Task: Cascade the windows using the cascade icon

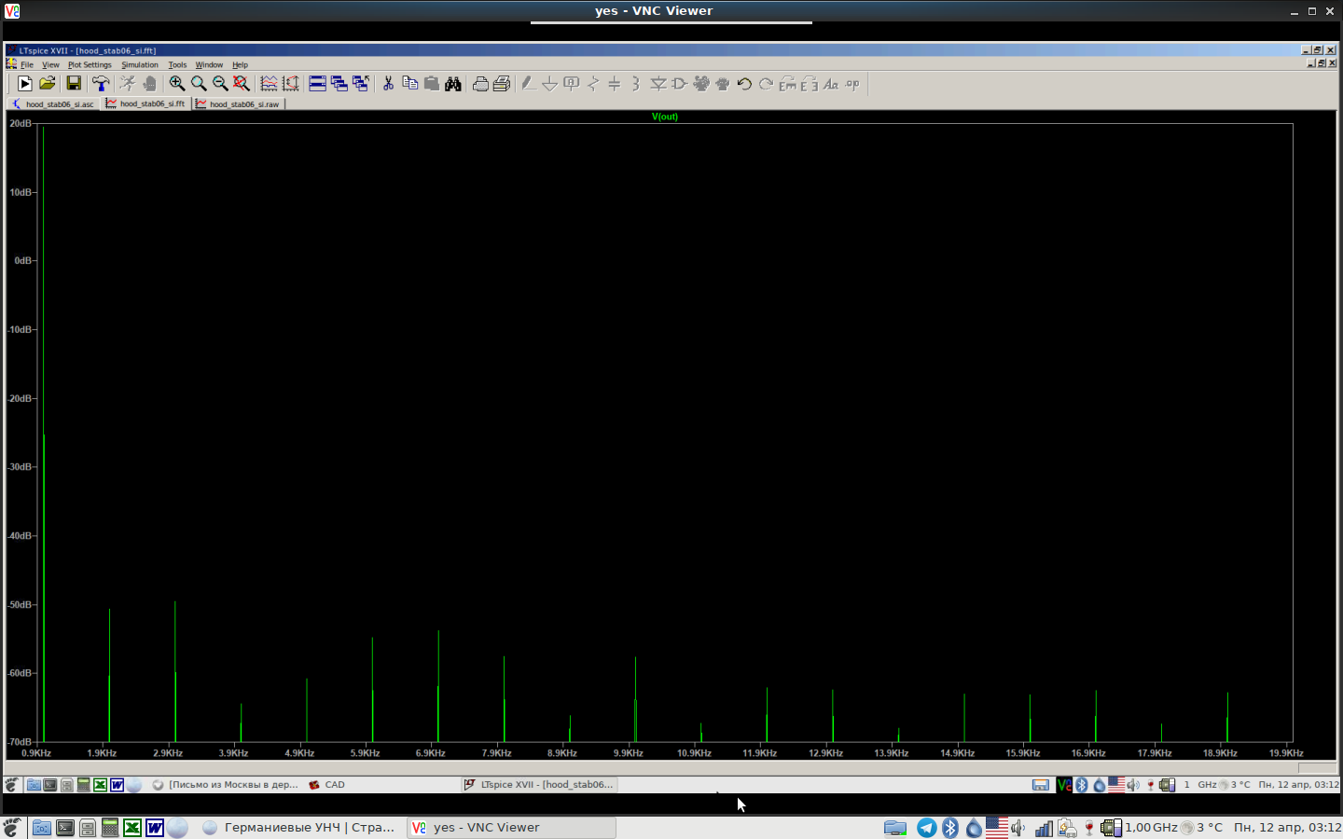Action: click(339, 84)
